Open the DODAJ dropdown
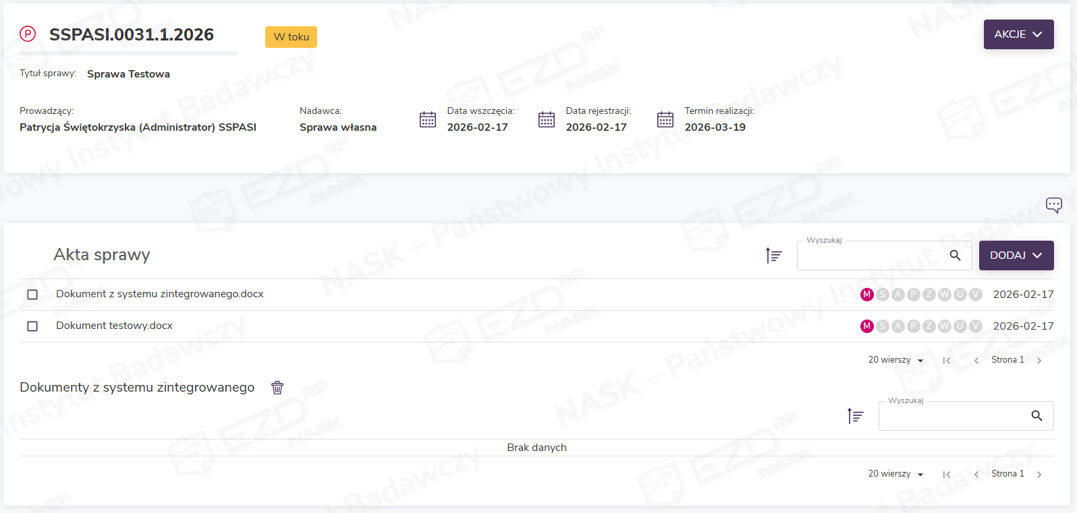The width and height of the screenshot is (1077, 513). point(1016,255)
